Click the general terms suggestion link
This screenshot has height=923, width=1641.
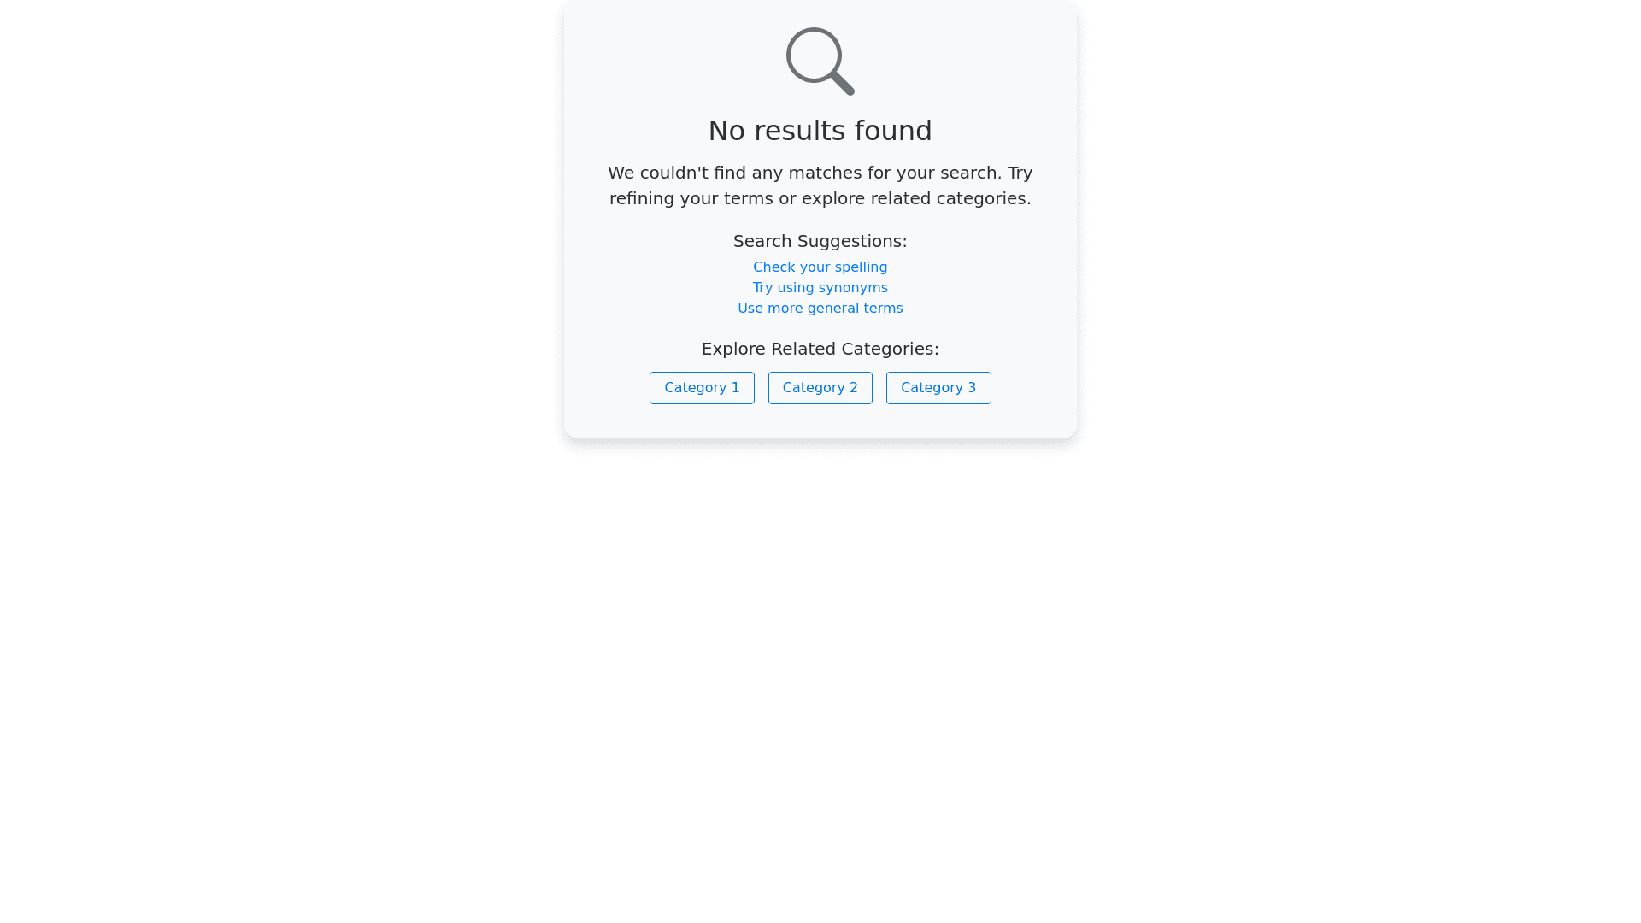click(820, 309)
